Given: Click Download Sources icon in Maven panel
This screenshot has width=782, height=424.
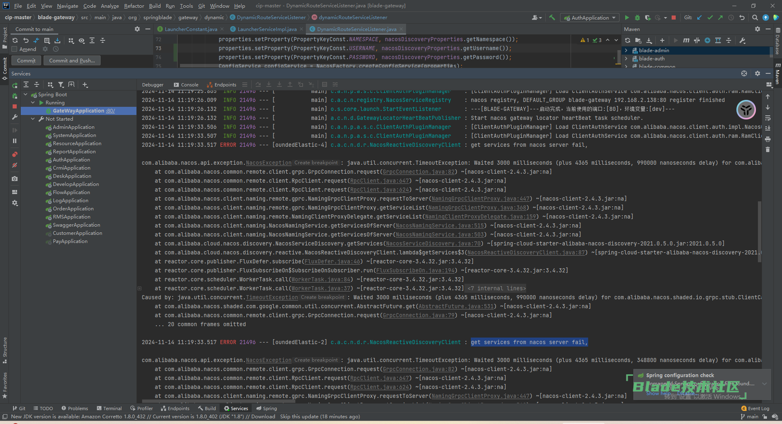Looking at the screenshot, I should (649, 40).
